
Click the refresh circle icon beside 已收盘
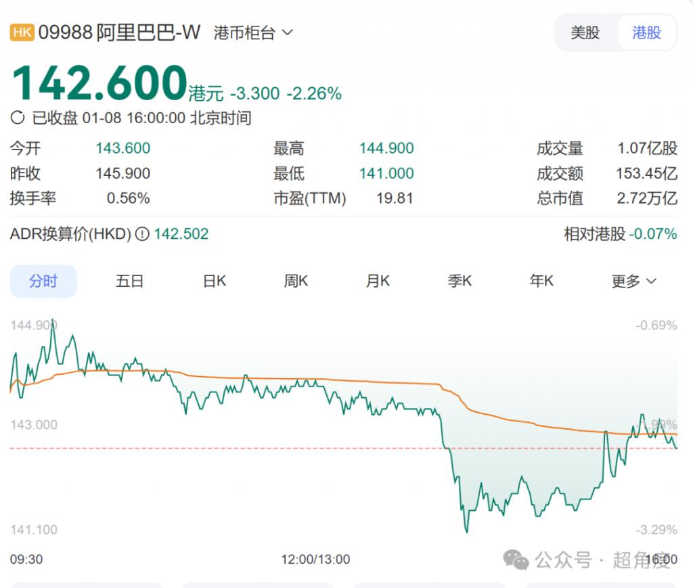18,118
